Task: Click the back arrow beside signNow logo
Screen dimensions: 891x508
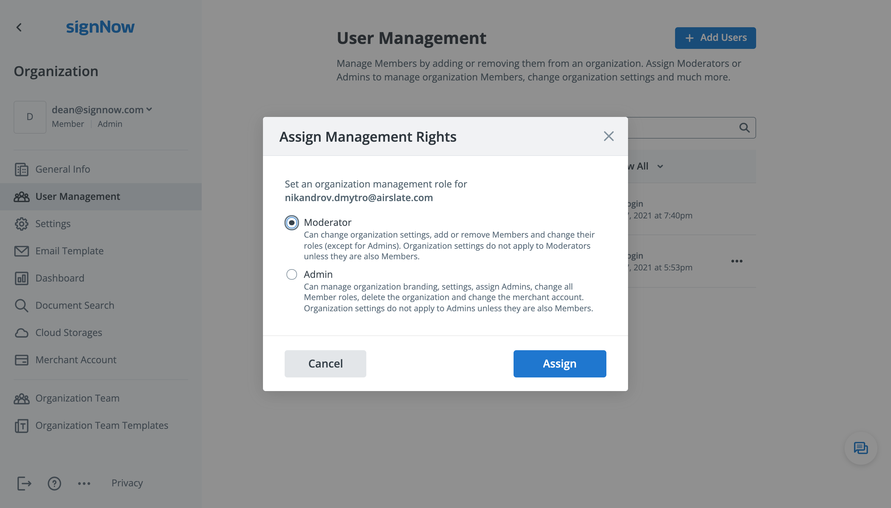Action: pos(19,27)
